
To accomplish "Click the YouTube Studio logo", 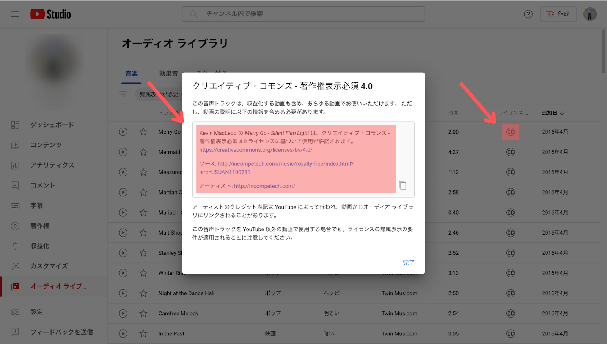I will (50, 14).
